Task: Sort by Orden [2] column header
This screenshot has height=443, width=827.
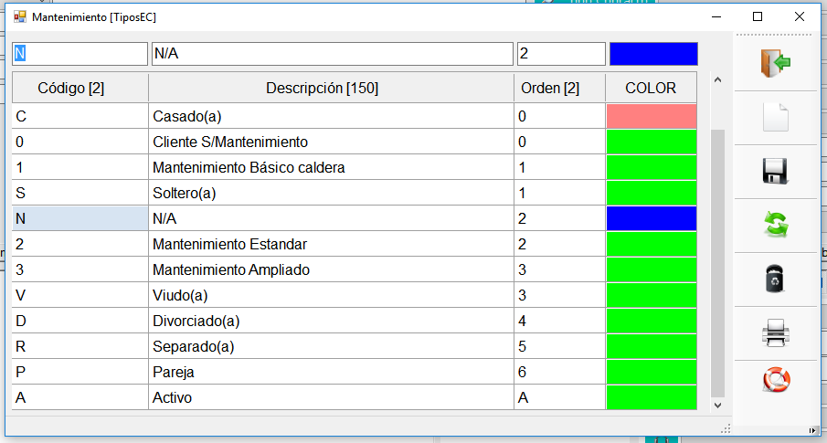Action: (559, 88)
